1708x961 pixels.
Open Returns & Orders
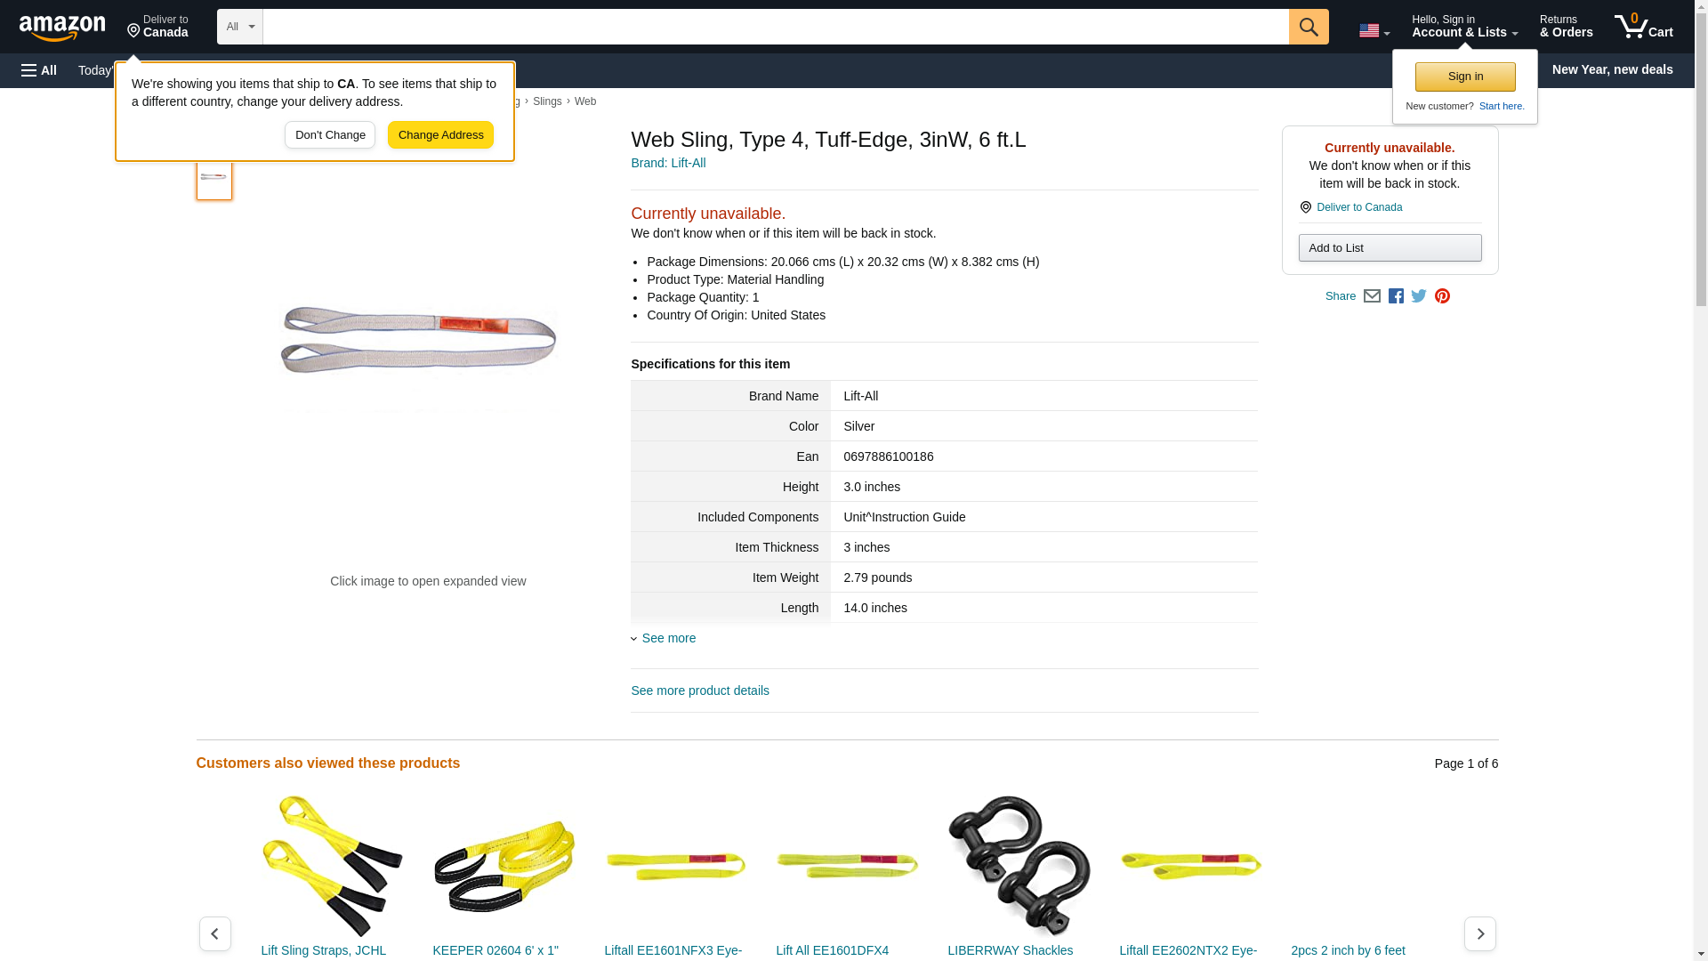click(x=1566, y=27)
